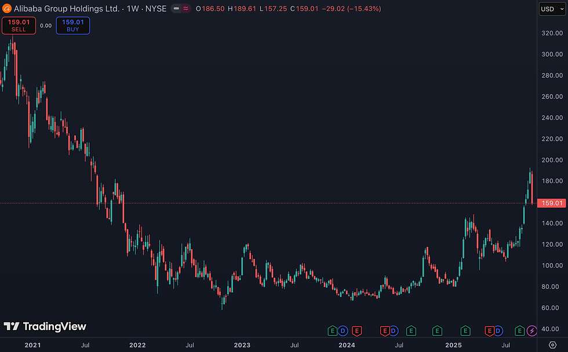Open the green earnings marker right after 2025
Image resolution: width=568 pixels, height=352 pixels.
465,331
